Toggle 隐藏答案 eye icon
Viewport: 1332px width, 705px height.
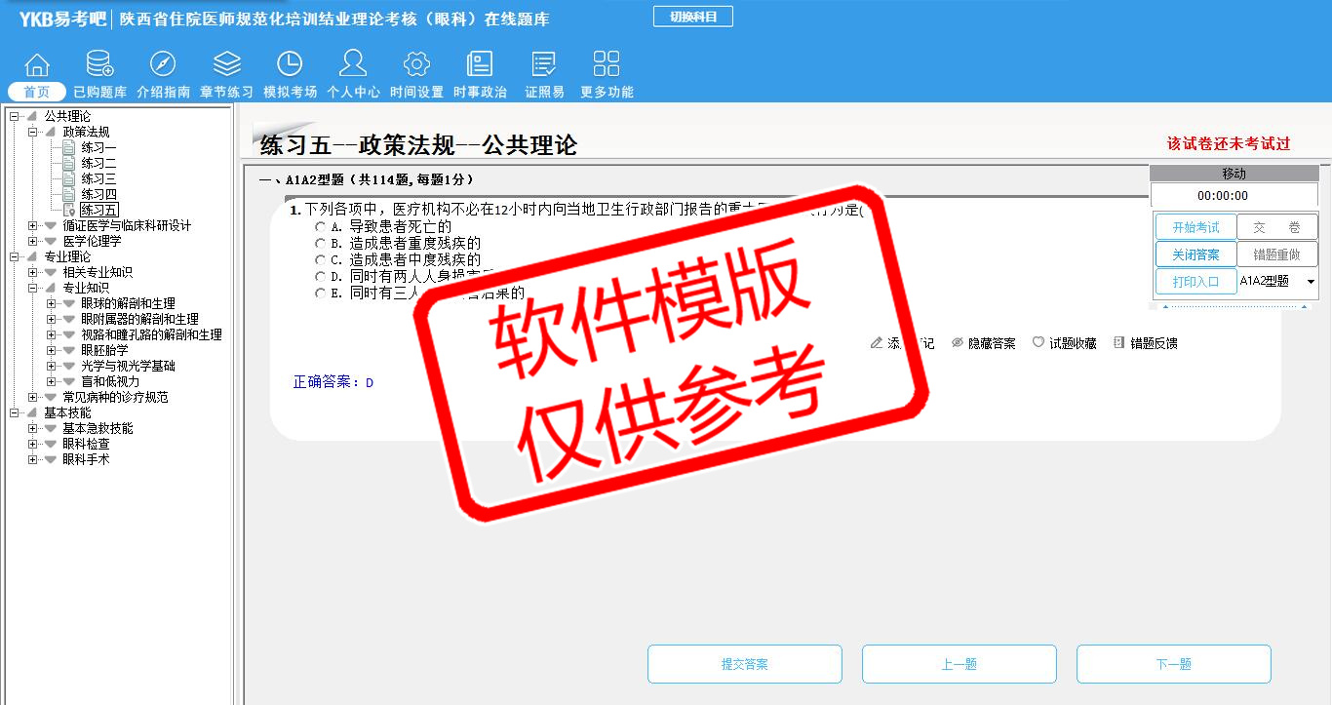(958, 343)
